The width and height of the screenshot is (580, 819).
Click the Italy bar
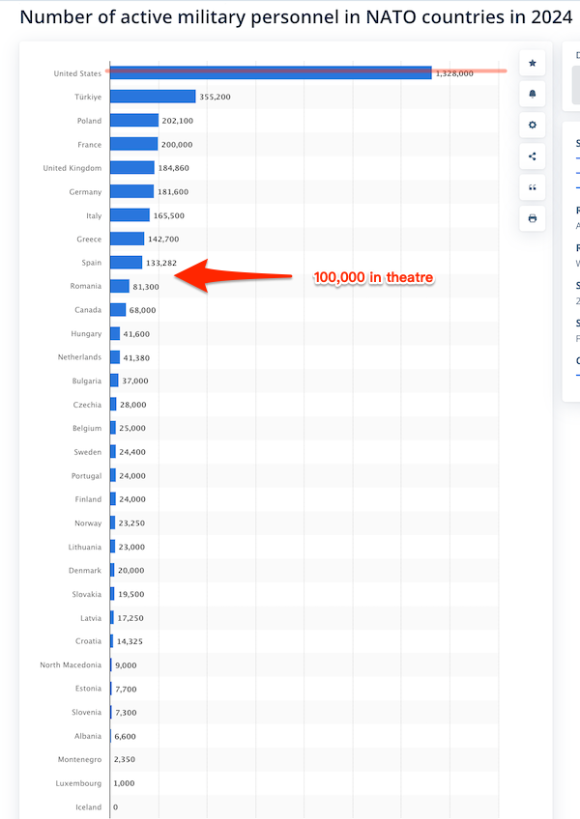pos(130,215)
